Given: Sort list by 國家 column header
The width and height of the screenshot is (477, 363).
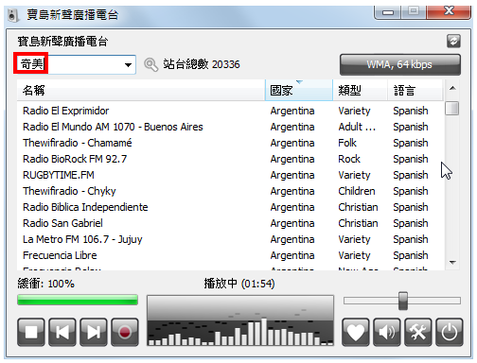Looking at the screenshot, I should coord(299,91).
